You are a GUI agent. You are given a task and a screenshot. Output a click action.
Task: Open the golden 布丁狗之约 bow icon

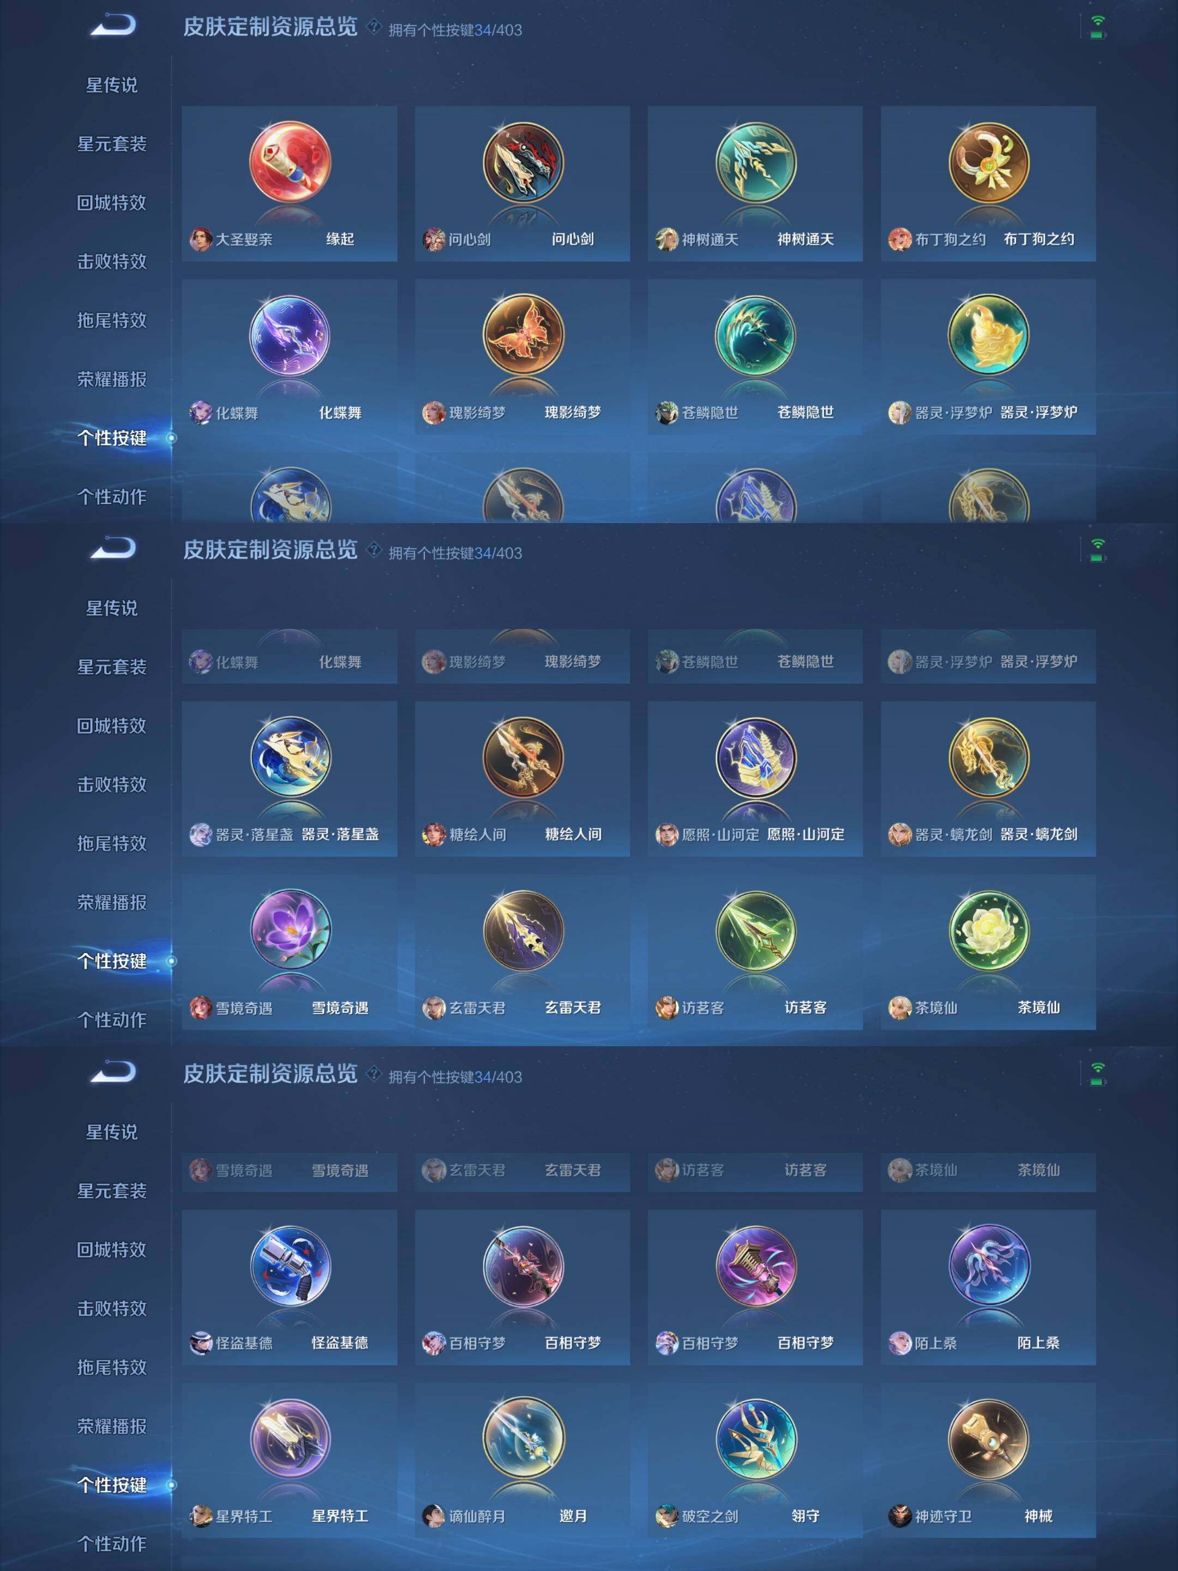point(988,161)
